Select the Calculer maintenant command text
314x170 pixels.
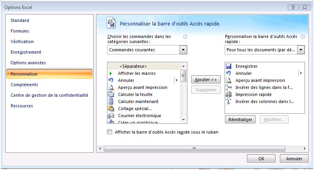coord(138,101)
